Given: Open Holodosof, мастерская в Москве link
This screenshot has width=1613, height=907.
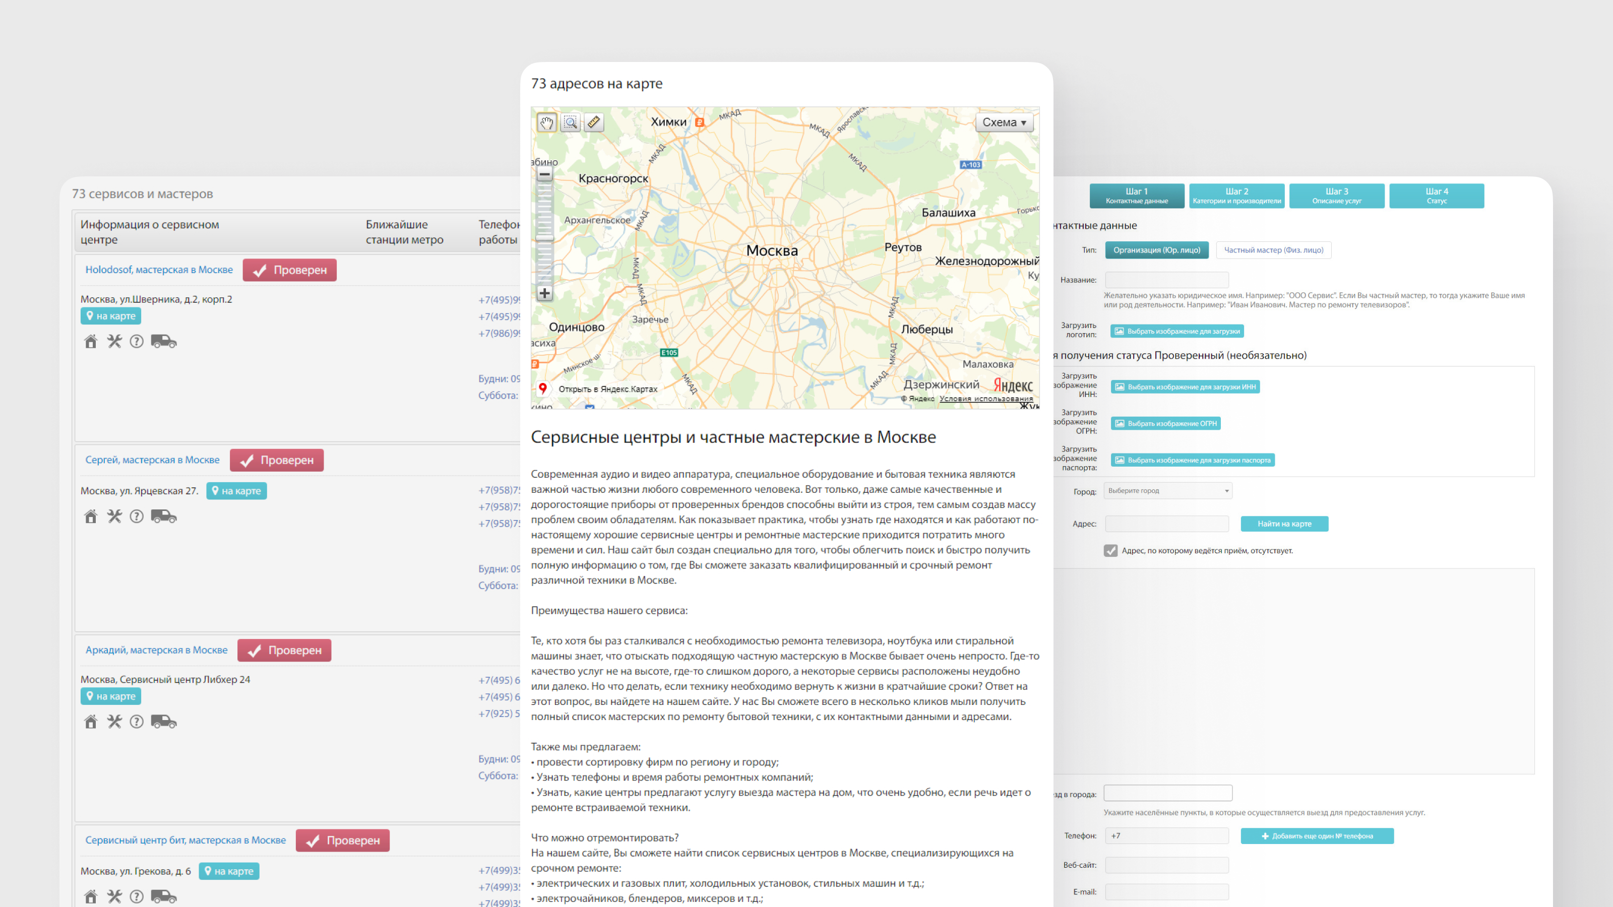Looking at the screenshot, I should click(159, 270).
